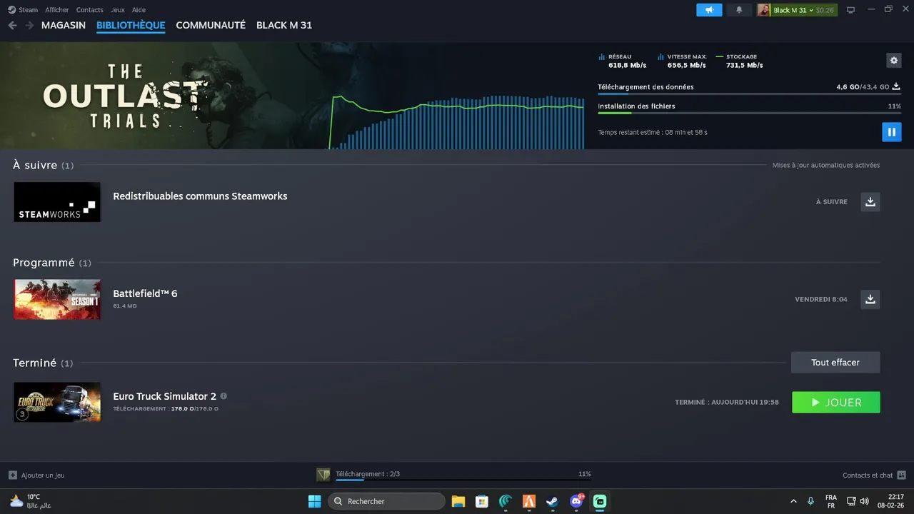Screen dimensions: 914x514
Task: Click the Téléchargement : 2/3 status
Action: coord(368,474)
